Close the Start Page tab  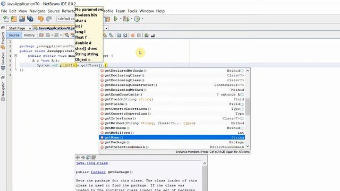click(x=30, y=28)
